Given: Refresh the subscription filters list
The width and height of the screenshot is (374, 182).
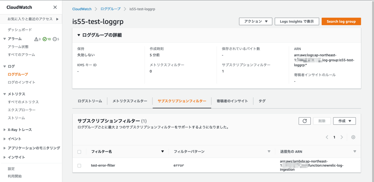Looking at the screenshot, I should [304, 121].
